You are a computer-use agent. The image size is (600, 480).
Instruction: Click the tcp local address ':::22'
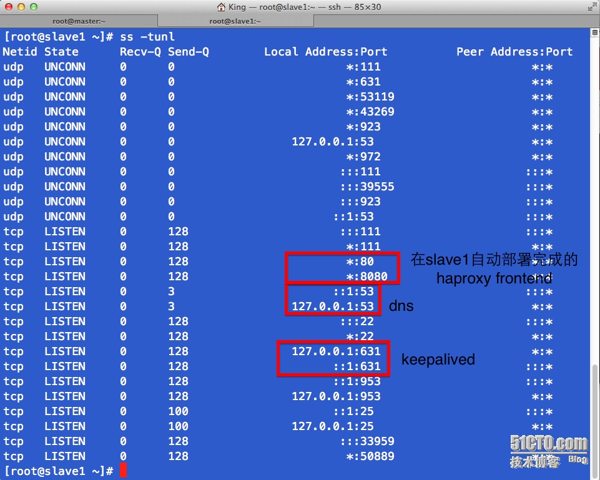[x=357, y=321]
